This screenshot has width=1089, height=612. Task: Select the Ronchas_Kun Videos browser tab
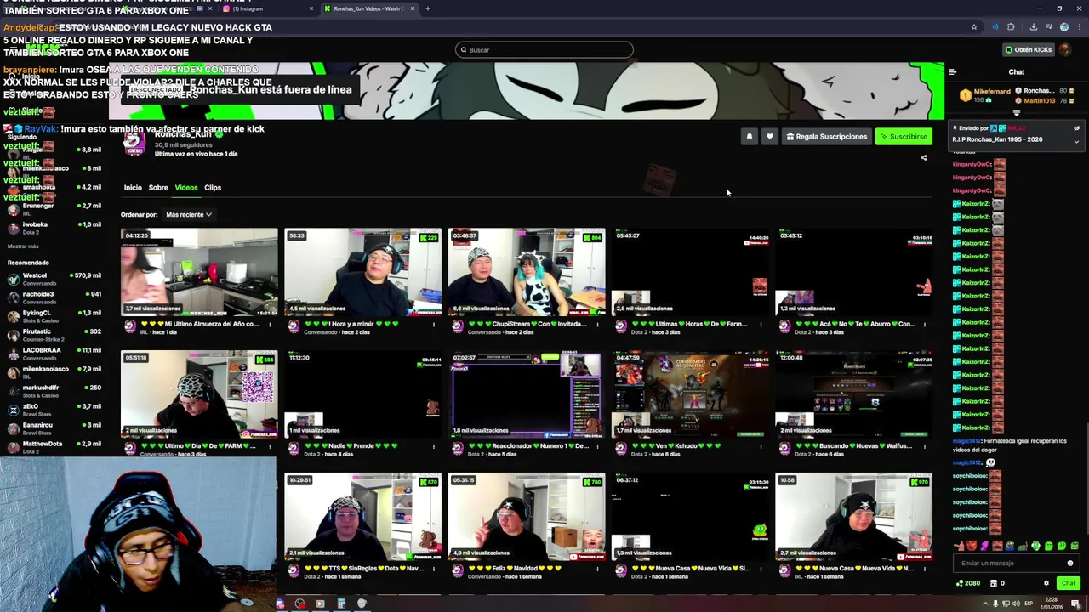pos(369,8)
